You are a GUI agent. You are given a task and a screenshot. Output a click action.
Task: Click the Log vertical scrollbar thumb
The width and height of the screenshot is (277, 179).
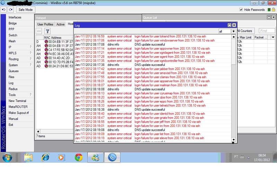(233, 52)
